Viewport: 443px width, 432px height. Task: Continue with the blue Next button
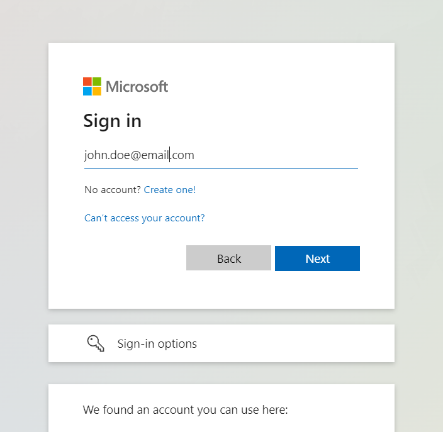[317, 258]
